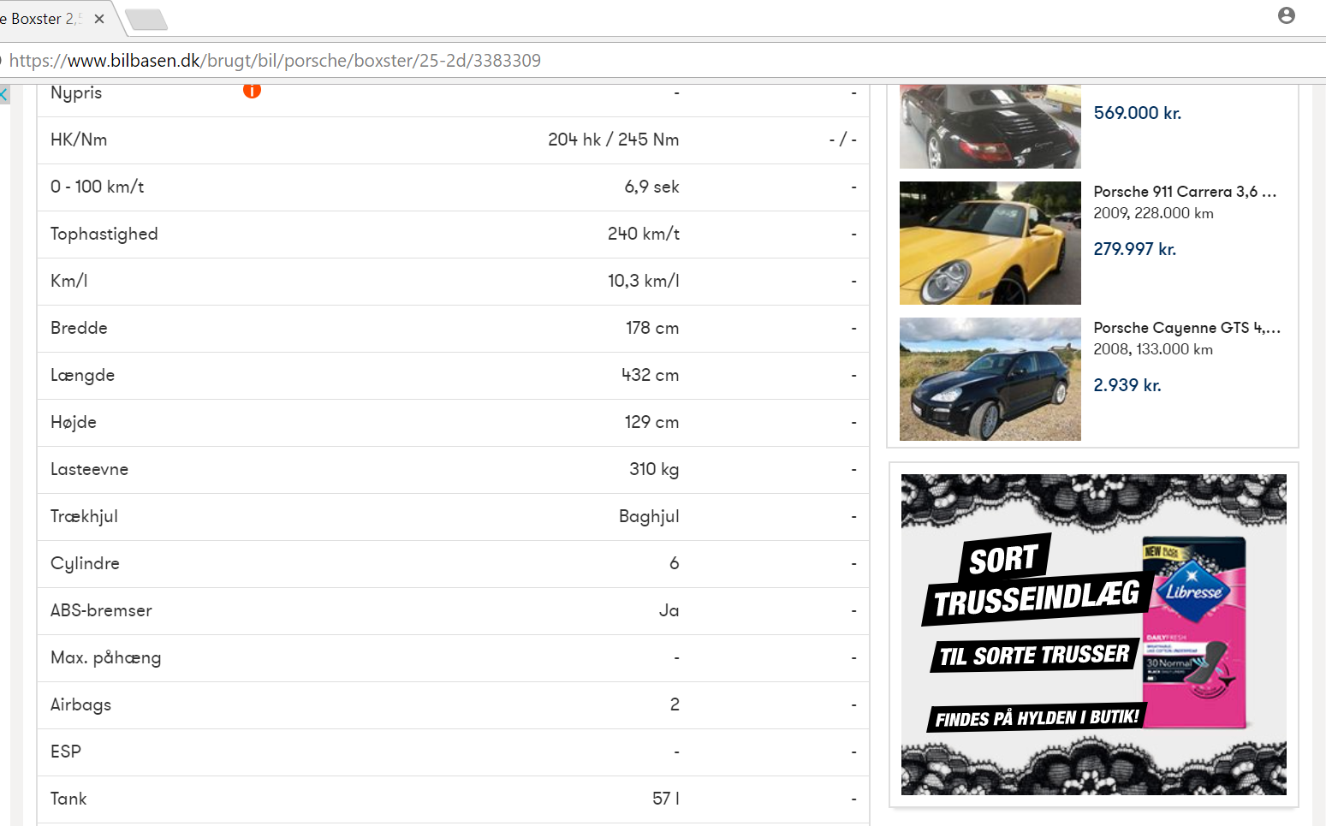Select the Tophastighed specification row
This screenshot has width=1326, height=826.
pyautogui.click(x=453, y=235)
